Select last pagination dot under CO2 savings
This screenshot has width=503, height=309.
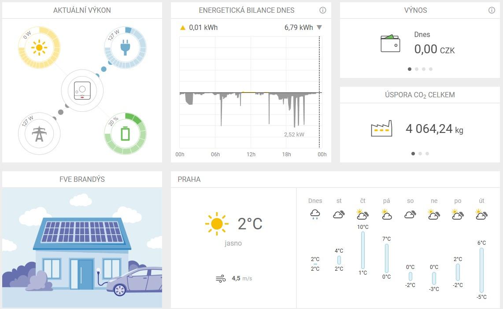click(x=427, y=154)
